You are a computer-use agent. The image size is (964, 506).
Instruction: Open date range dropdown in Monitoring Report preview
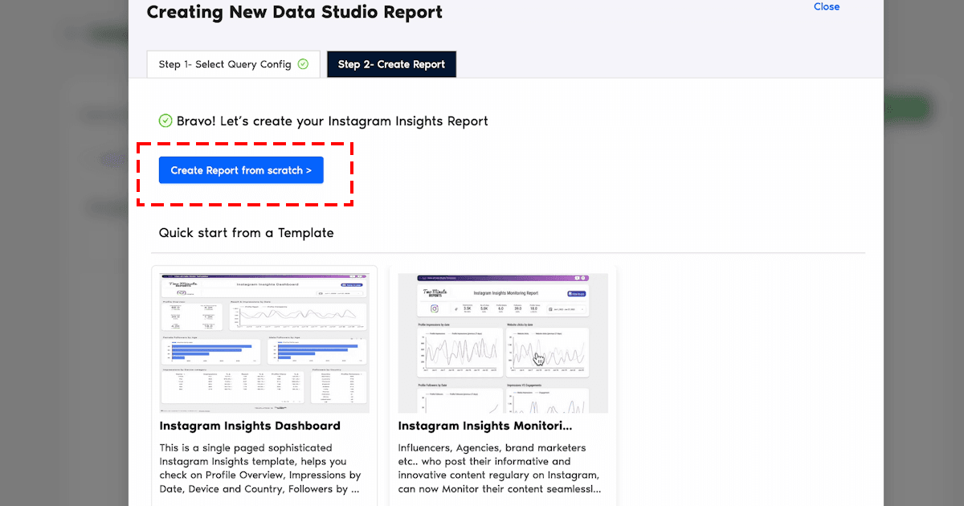tap(567, 308)
